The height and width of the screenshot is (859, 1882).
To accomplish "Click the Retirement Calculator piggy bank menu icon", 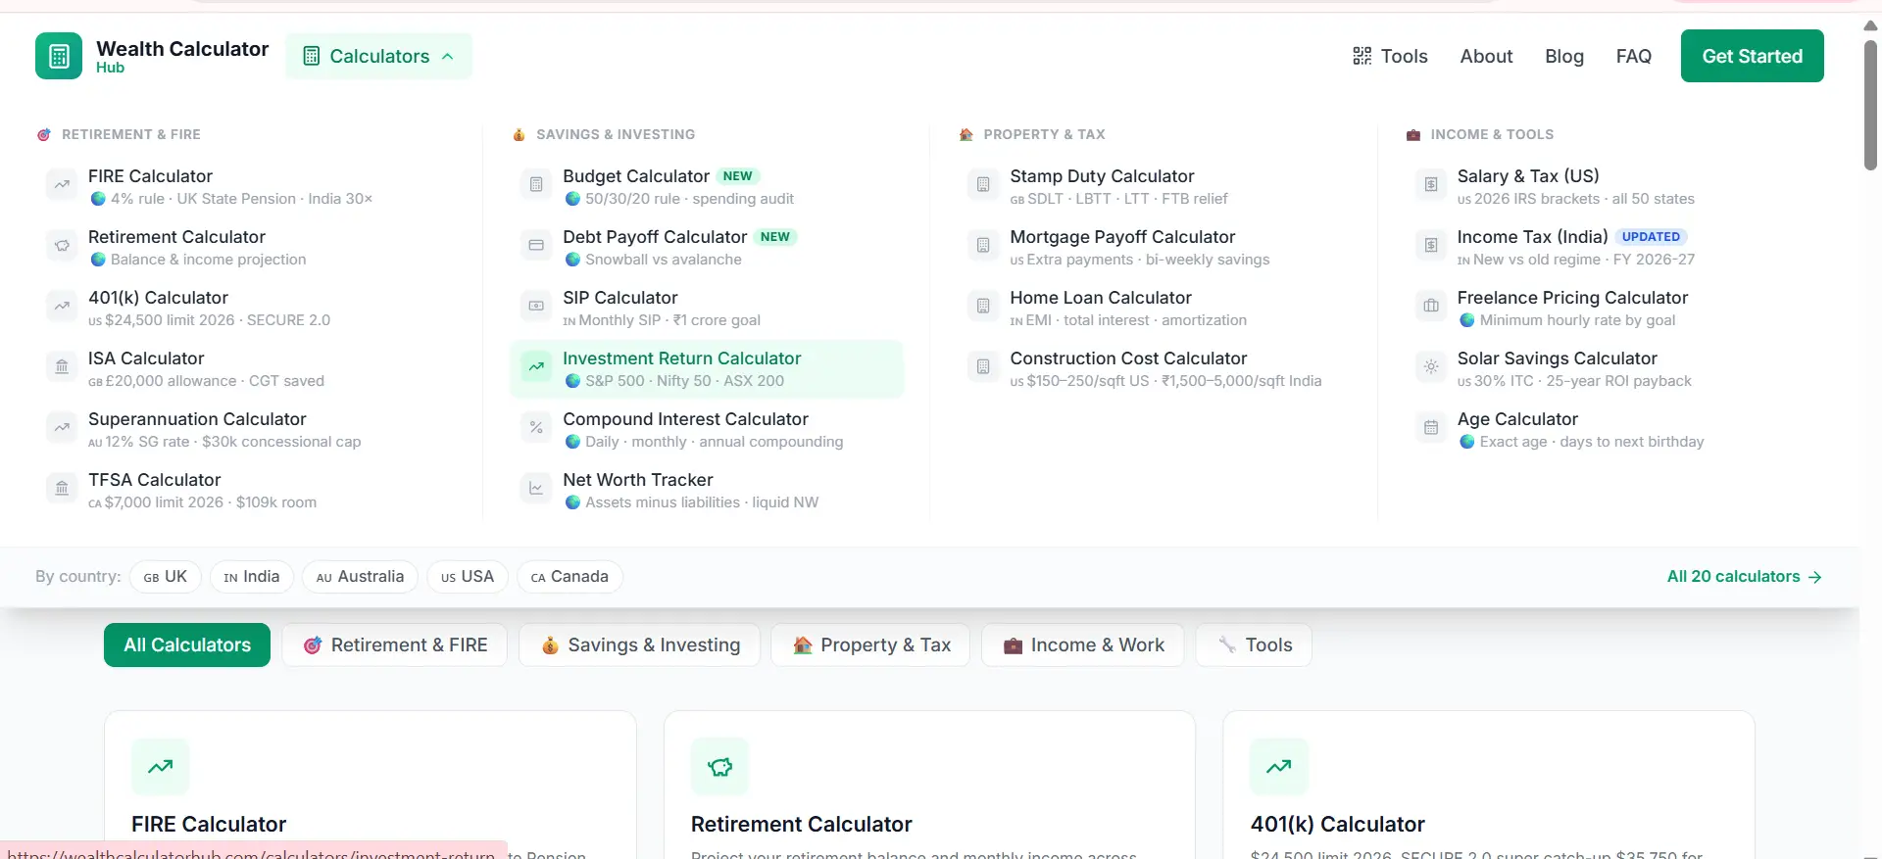I will coord(62,246).
